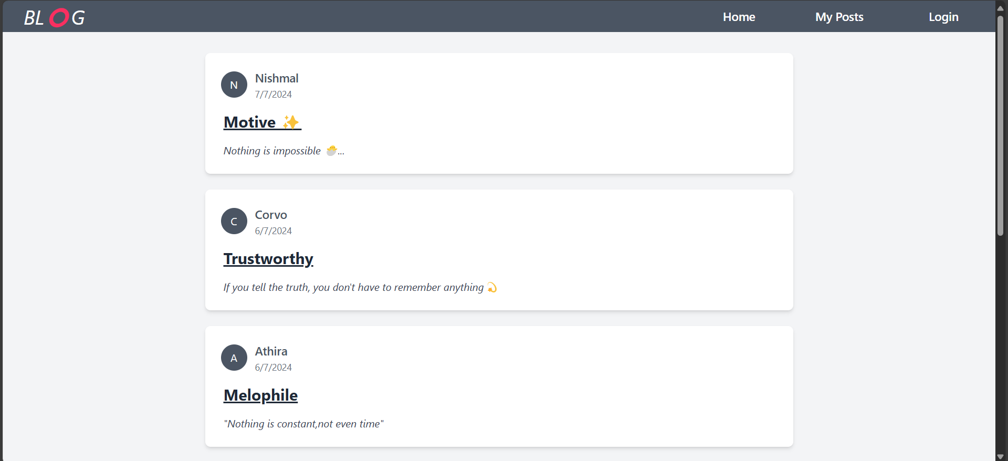This screenshot has width=1008, height=461.
Task: Click the author name Corvo
Action: point(271,215)
